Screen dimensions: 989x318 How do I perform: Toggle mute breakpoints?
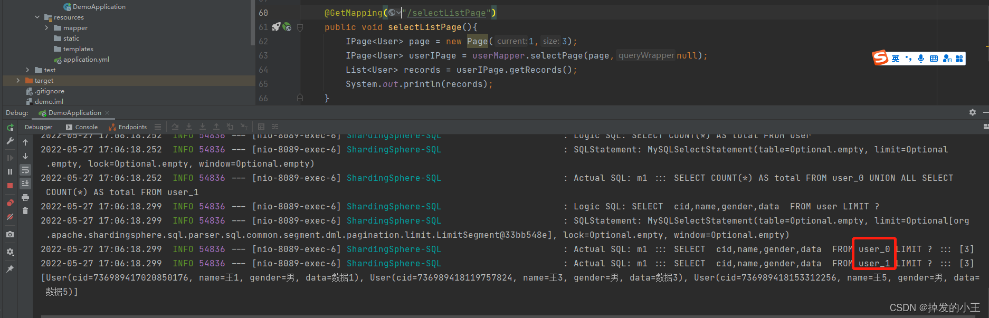(x=10, y=217)
